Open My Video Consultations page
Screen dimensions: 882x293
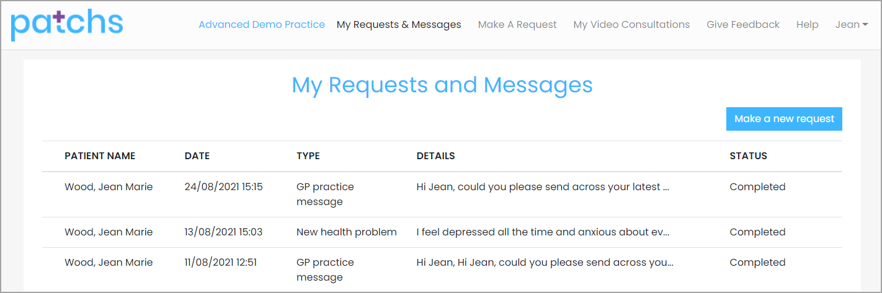[x=631, y=25]
